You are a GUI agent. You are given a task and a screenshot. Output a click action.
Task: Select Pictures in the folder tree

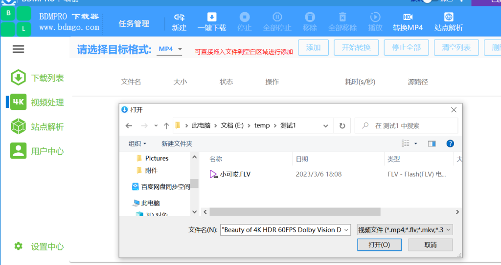point(153,158)
